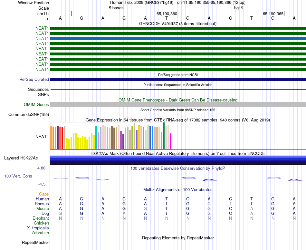This screenshot has height=250, width=306.
Task: Click the -4.5 PhyloP lower scale value
Action: (x=42, y=184)
